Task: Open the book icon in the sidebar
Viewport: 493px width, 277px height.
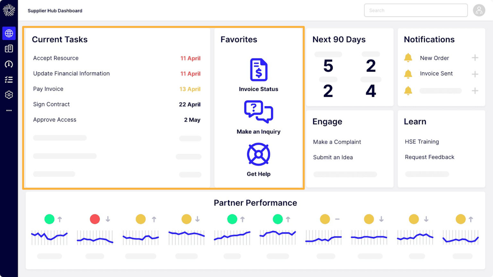Action: pos(9,49)
